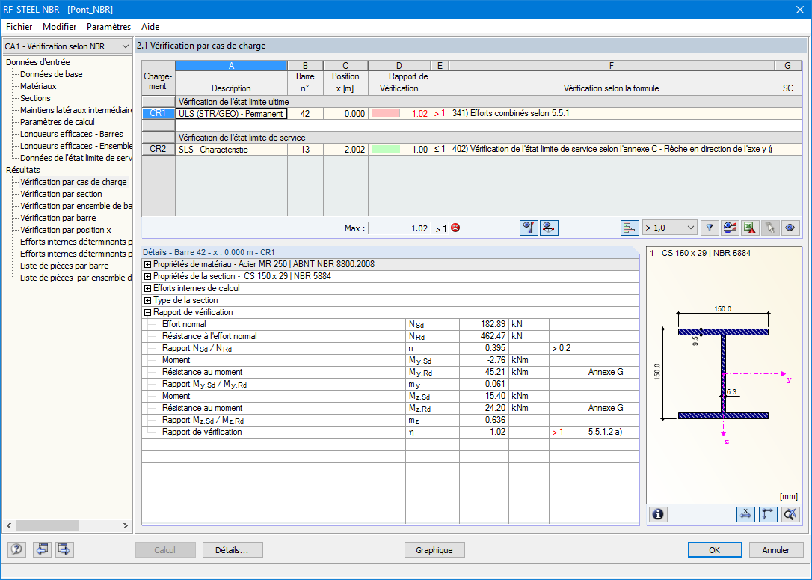The width and height of the screenshot is (812, 580).
Task: Go to previous window arrow icon
Action: click(x=42, y=549)
